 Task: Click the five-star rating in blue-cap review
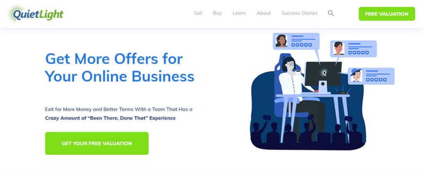(x=376, y=80)
